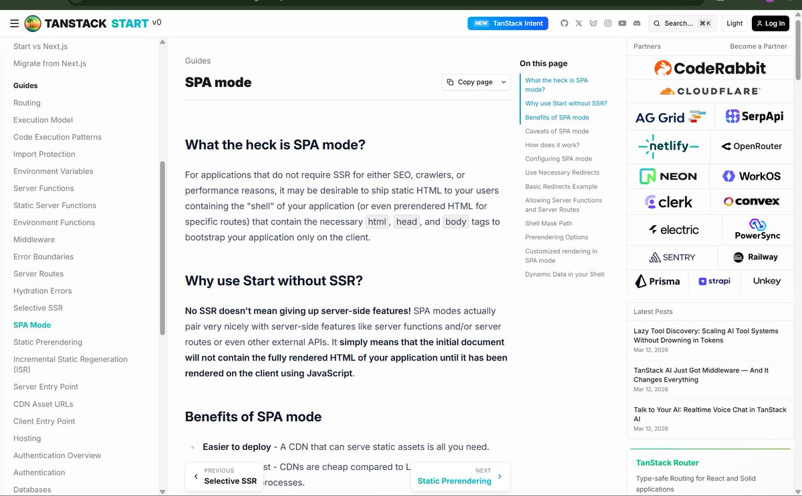
Task: Jump to 'Shell Mask Path' in contents
Action: tap(549, 224)
